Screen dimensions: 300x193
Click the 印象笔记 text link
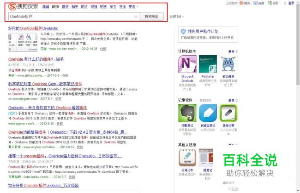(x=187, y=125)
